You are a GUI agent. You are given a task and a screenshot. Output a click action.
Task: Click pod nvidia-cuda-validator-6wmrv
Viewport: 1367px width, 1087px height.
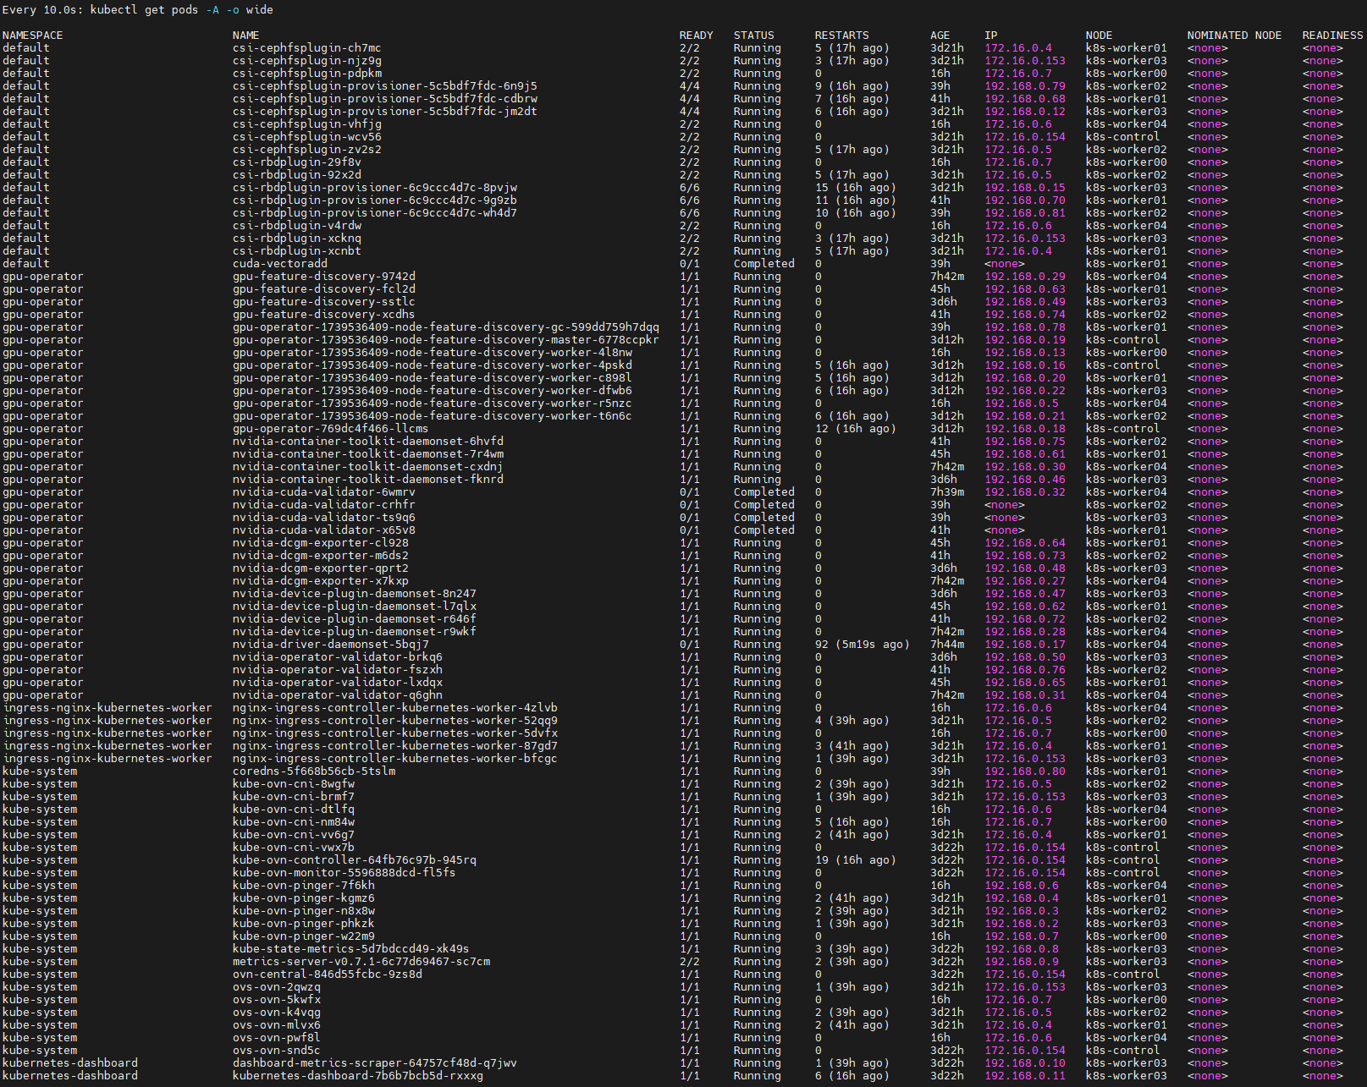[x=323, y=492]
